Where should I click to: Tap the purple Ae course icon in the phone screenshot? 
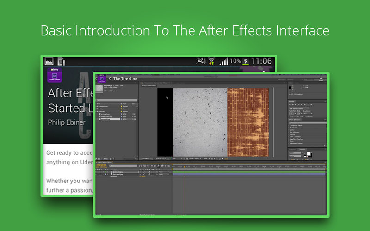tap(55, 75)
